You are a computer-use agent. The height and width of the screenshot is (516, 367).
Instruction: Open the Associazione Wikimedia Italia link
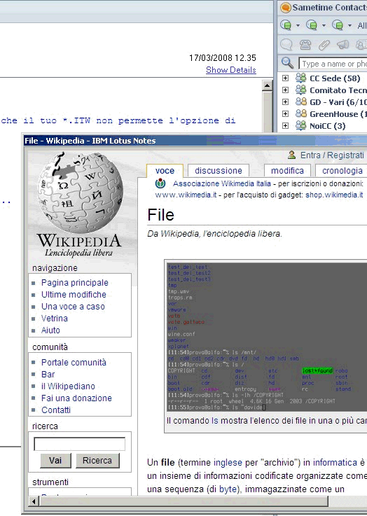tap(222, 183)
